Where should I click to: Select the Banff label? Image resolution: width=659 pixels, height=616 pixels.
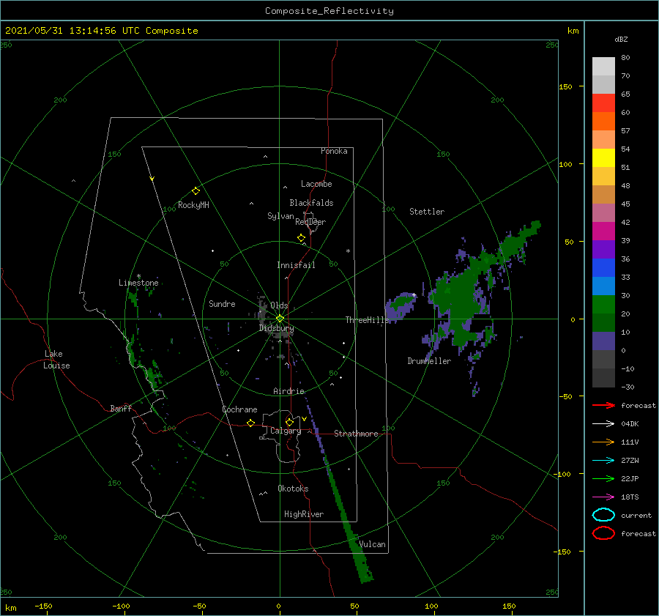coord(121,408)
